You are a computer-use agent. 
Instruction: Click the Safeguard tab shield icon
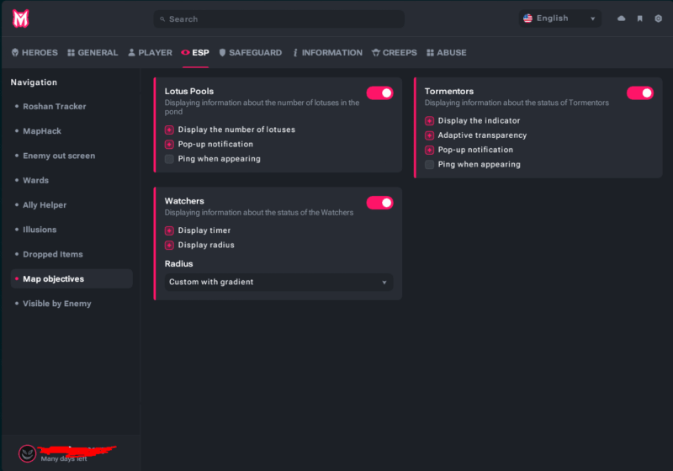222,52
